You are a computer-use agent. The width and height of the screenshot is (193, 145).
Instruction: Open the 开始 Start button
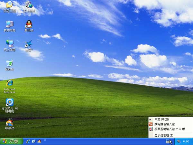pyautogui.click(x=12, y=141)
